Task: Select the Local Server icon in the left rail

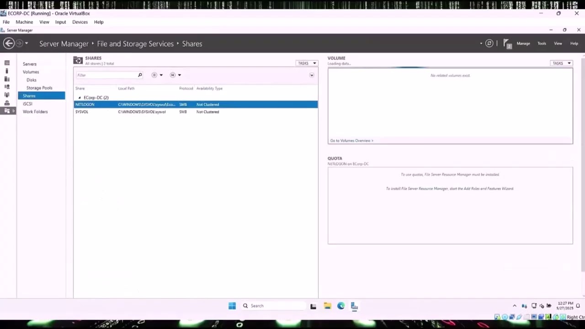Action: (7, 71)
